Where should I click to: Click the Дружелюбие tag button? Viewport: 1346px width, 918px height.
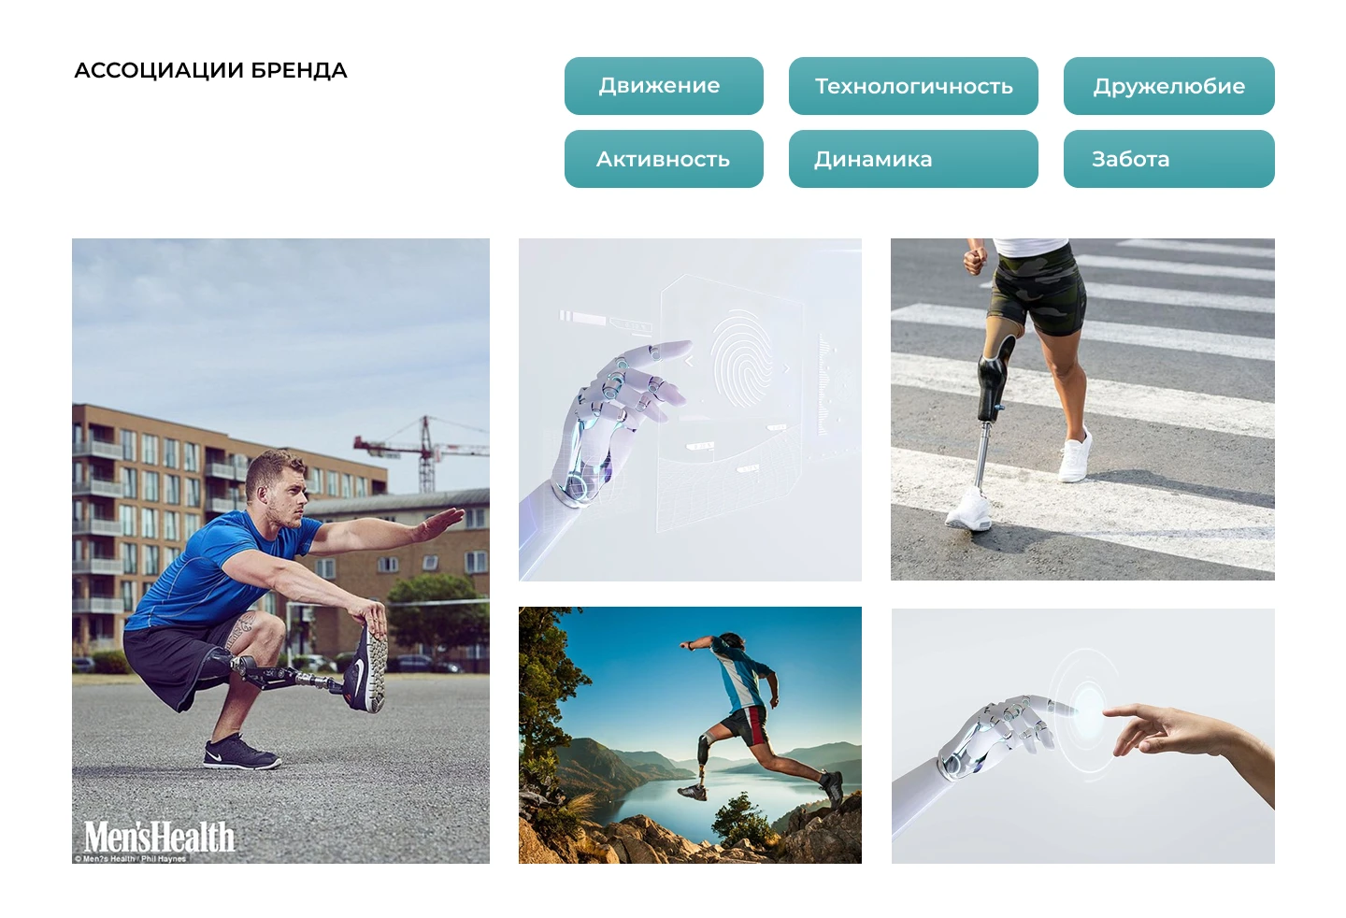[x=1168, y=86]
